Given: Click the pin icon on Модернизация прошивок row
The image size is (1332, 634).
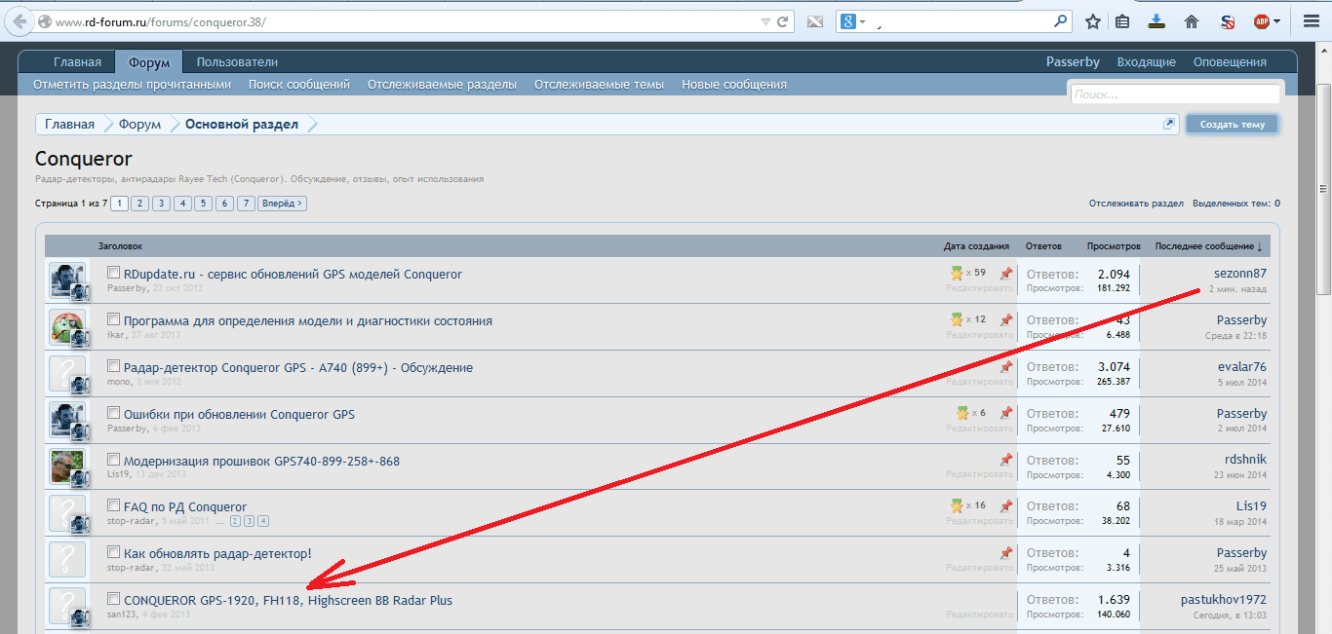Looking at the screenshot, I should pyautogui.click(x=1006, y=460).
